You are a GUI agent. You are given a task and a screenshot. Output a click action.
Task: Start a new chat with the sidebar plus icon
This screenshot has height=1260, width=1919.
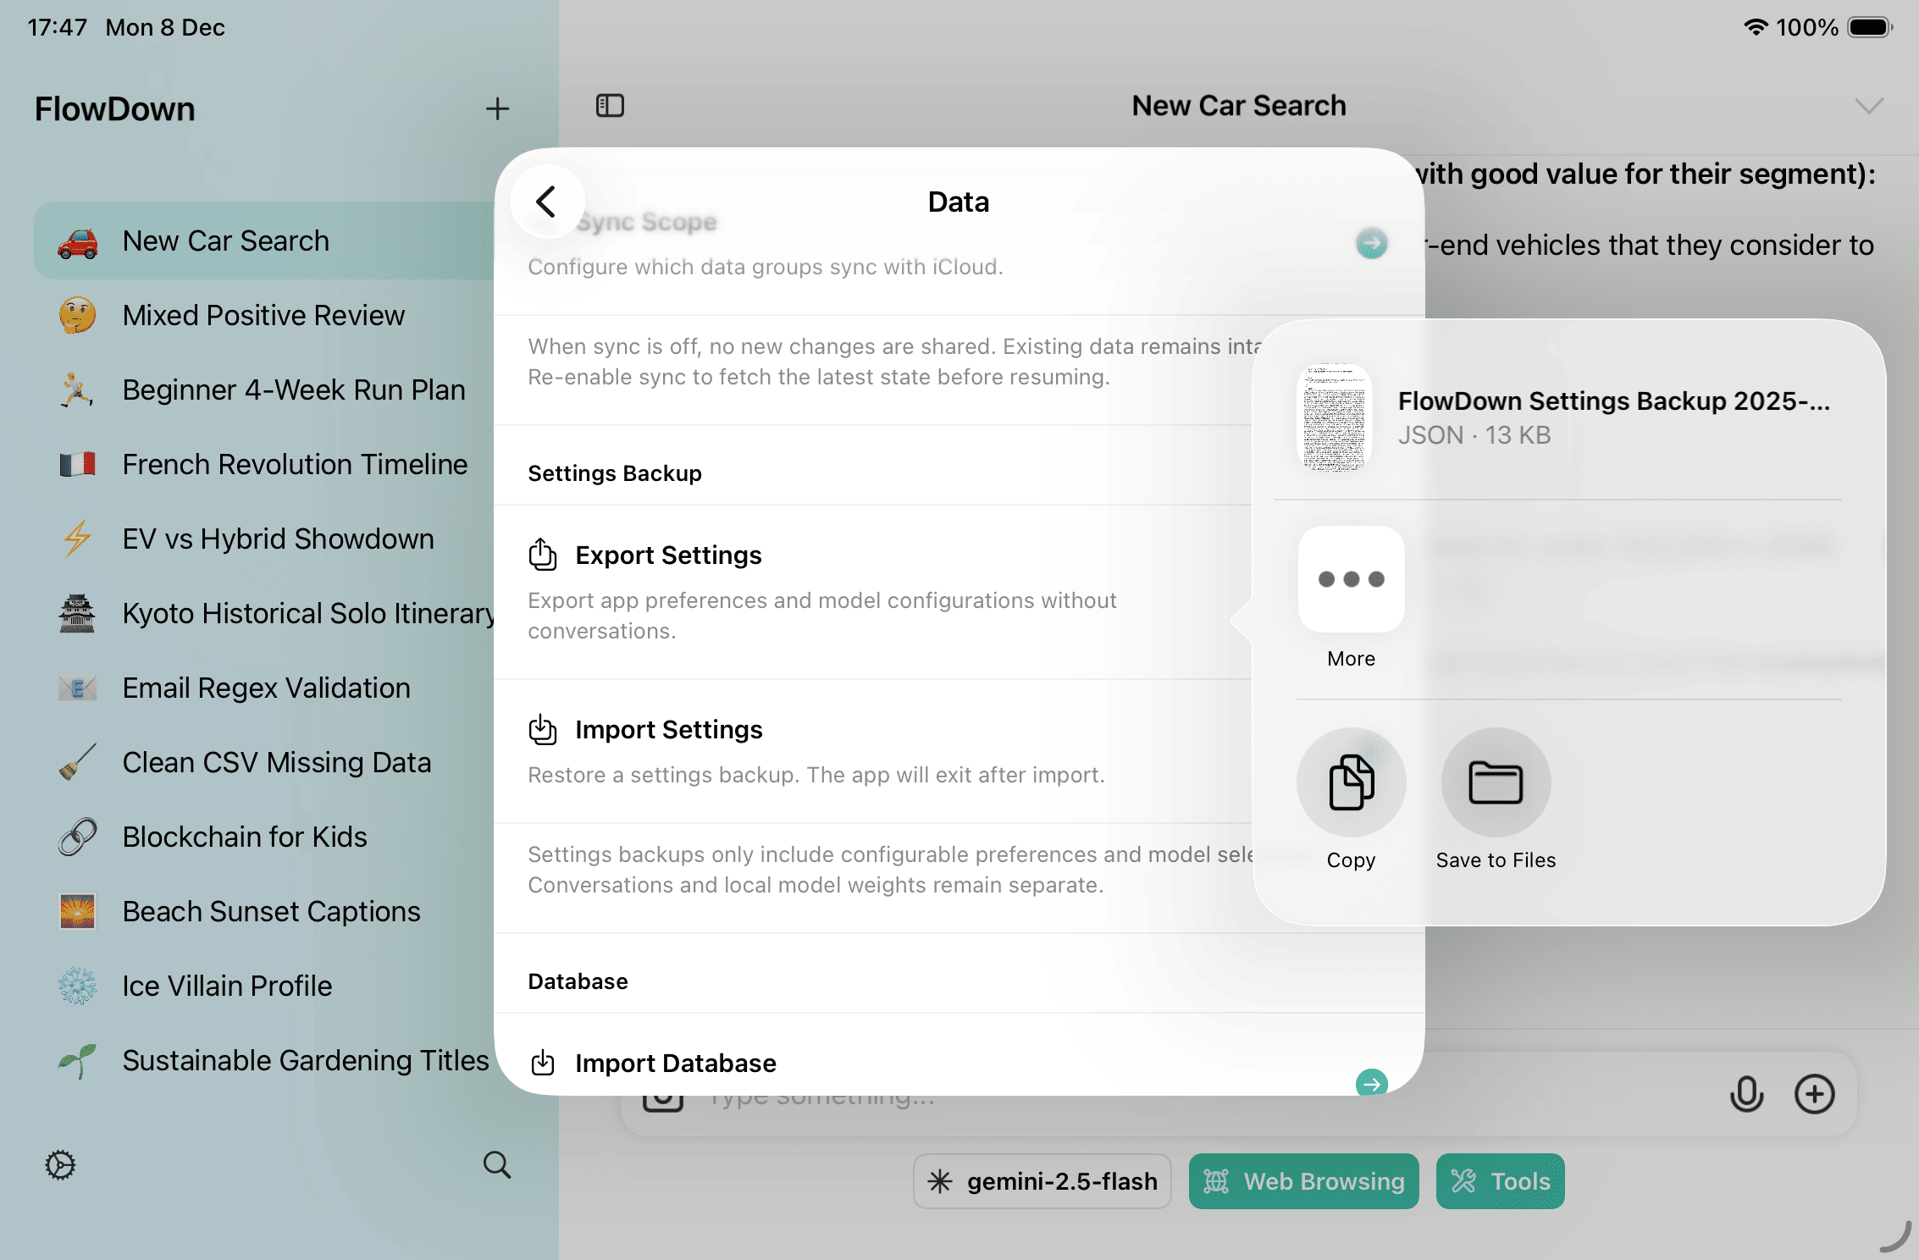tap(498, 108)
